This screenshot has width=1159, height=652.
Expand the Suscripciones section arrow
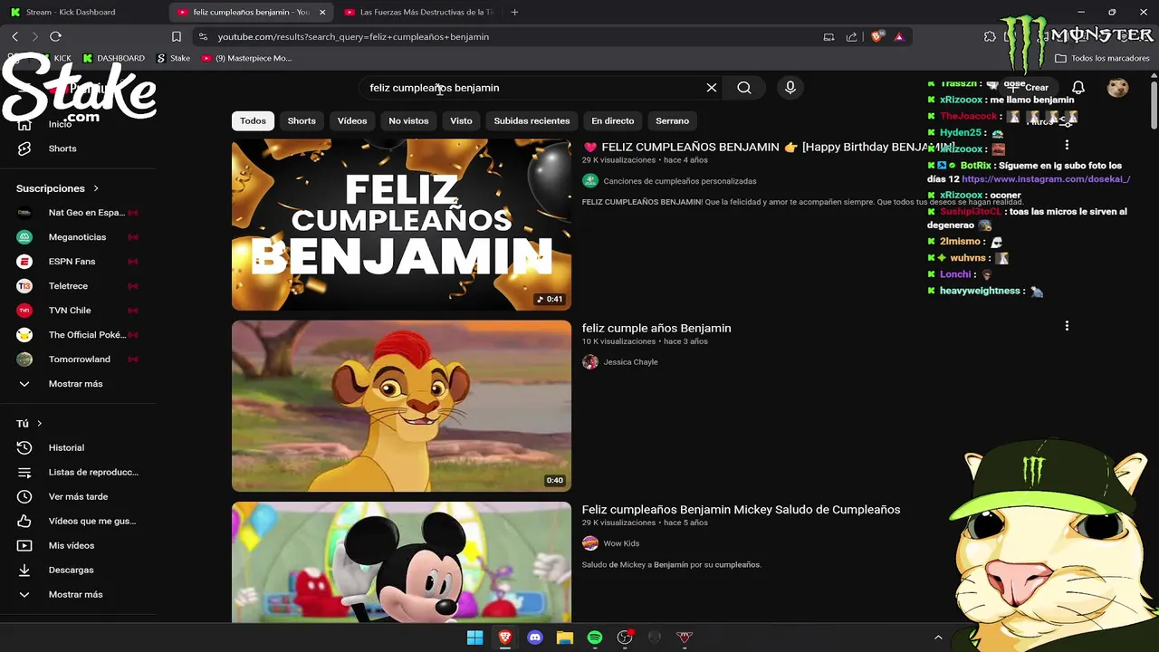point(96,188)
